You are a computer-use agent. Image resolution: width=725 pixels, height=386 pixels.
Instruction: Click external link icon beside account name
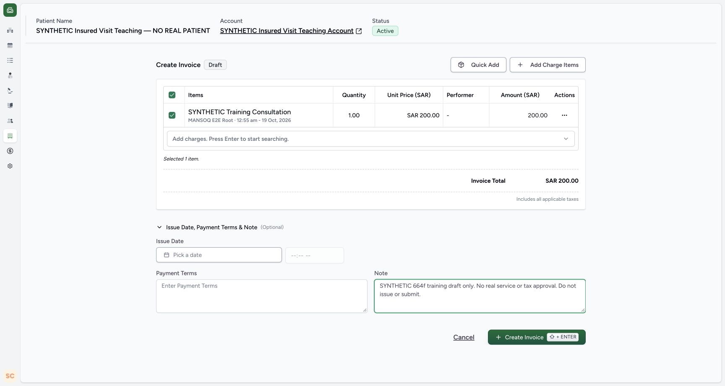pyautogui.click(x=359, y=31)
